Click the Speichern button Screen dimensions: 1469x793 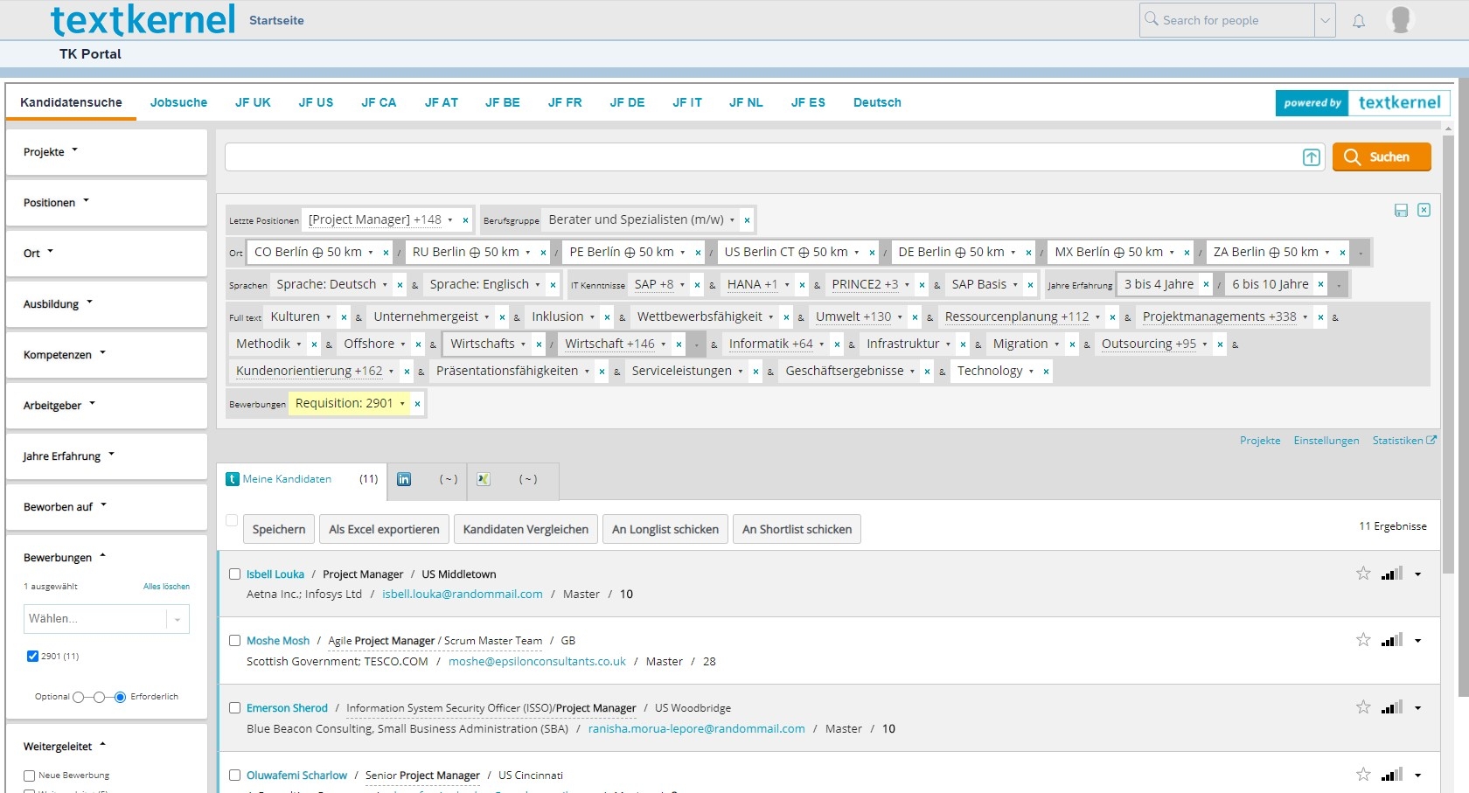tap(279, 529)
